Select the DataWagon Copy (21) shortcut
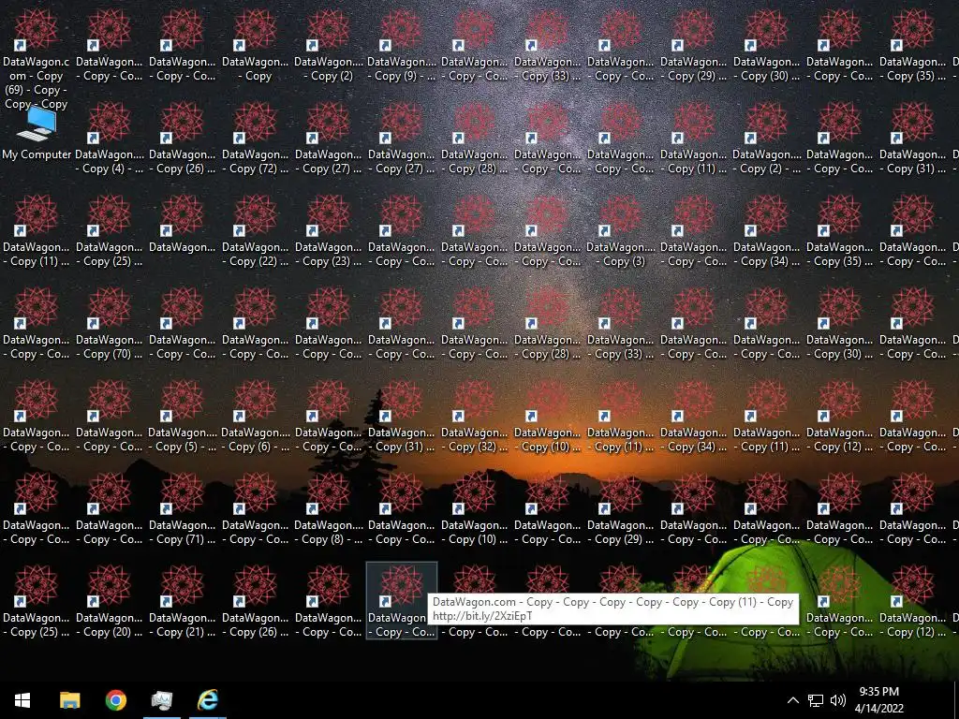 [183, 602]
